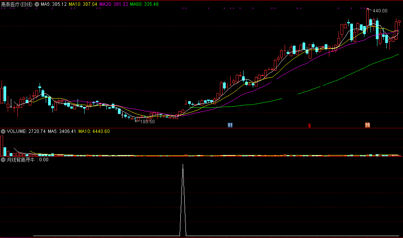This screenshot has height=238, width=403.
Task: Click the red S marker icon
Action: [x=310, y=126]
